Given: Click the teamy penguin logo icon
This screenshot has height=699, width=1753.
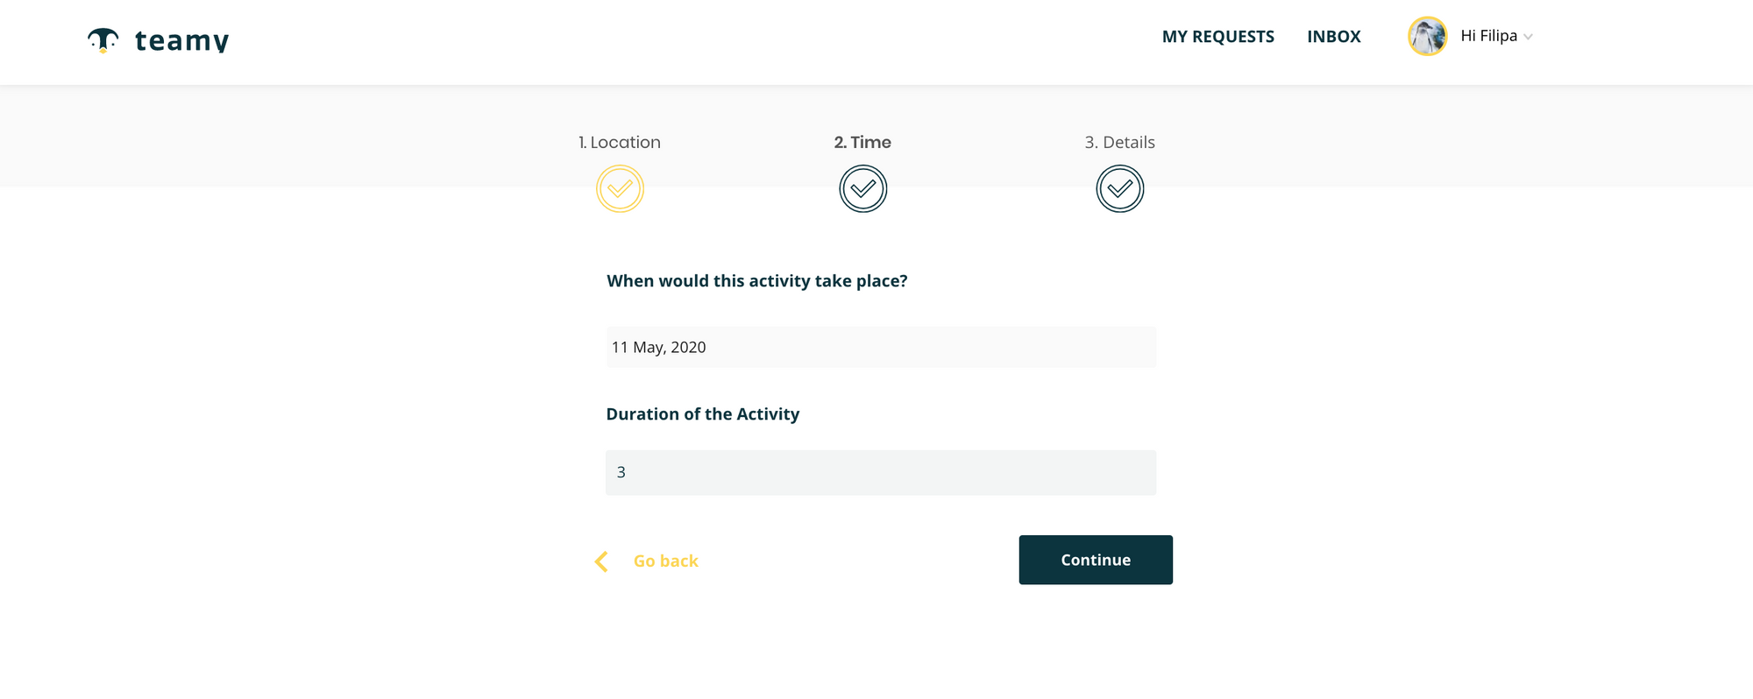Looking at the screenshot, I should 103,39.
